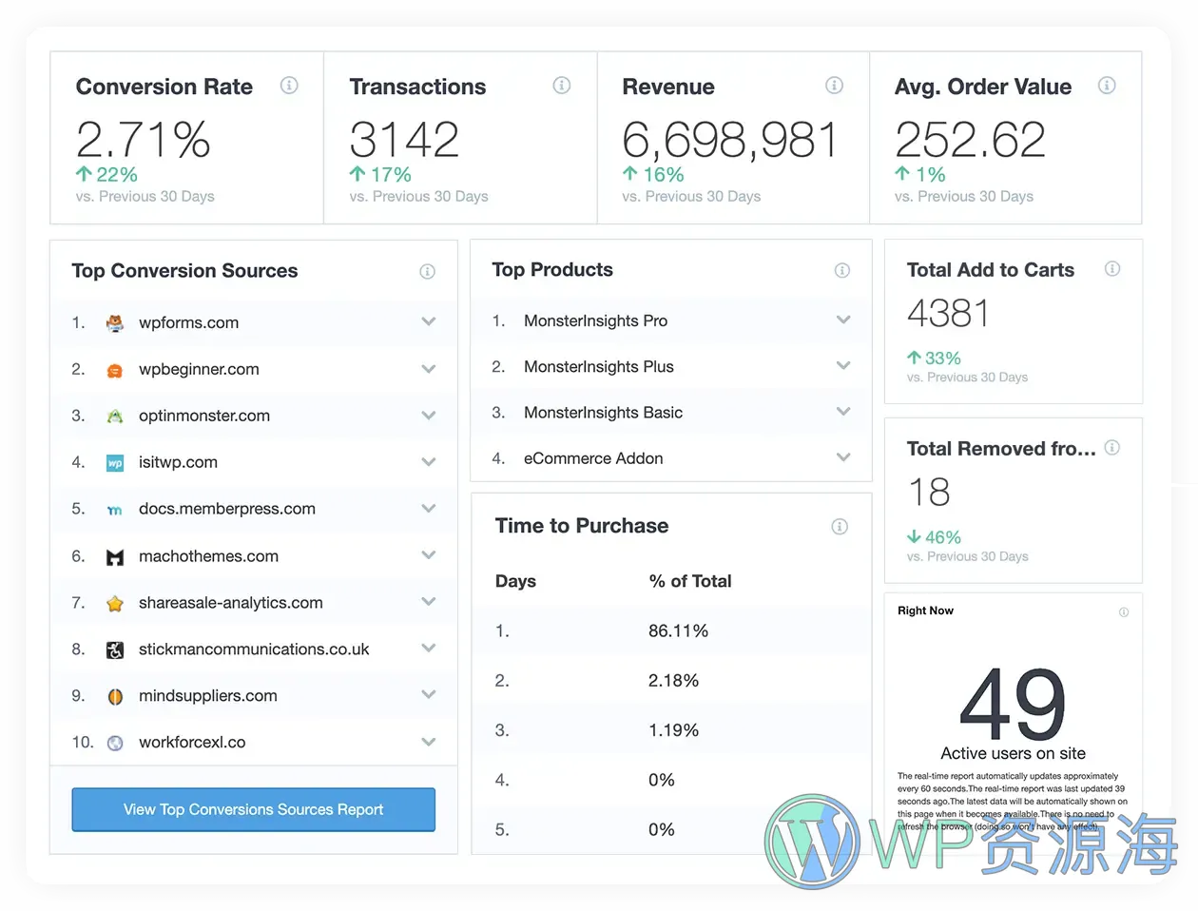Screen dimensions: 1198x911
Task: Click the machothemes.com favicon
Action: (115, 557)
